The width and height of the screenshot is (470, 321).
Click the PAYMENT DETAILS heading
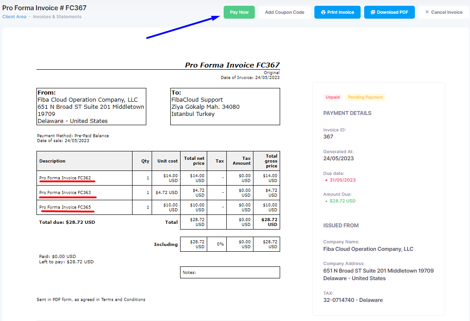347,113
